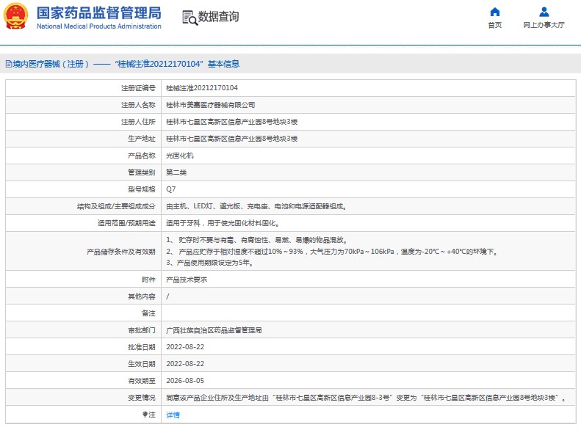Click the 国家药品监督管理局 site title
This screenshot has width=581, height=430.
[x=98, y=12]
